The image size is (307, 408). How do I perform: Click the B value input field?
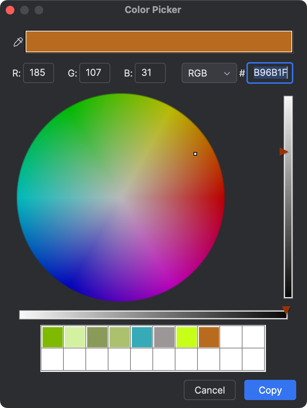tap(150, 73)
